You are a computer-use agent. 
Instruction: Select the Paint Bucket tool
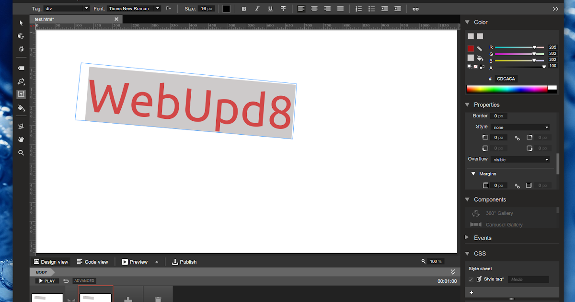pyautogui.click(x=21, y=108)
